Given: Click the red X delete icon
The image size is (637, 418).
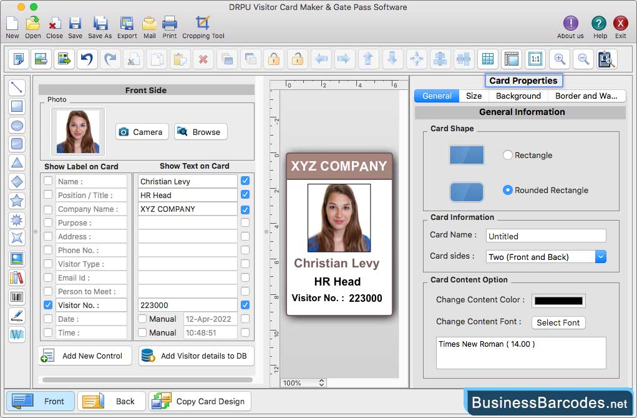Looking at the screenshot, I should click(203, 59).
